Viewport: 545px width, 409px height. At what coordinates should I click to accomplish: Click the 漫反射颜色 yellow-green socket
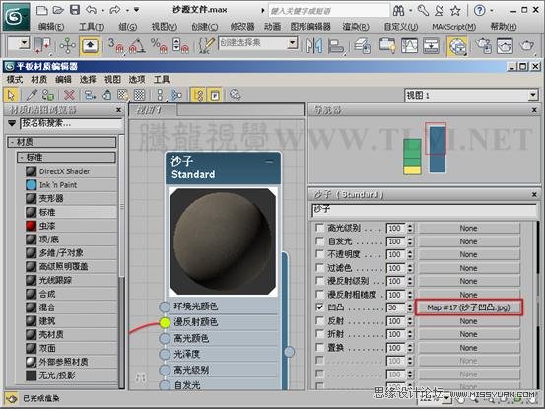coord(165,322)
